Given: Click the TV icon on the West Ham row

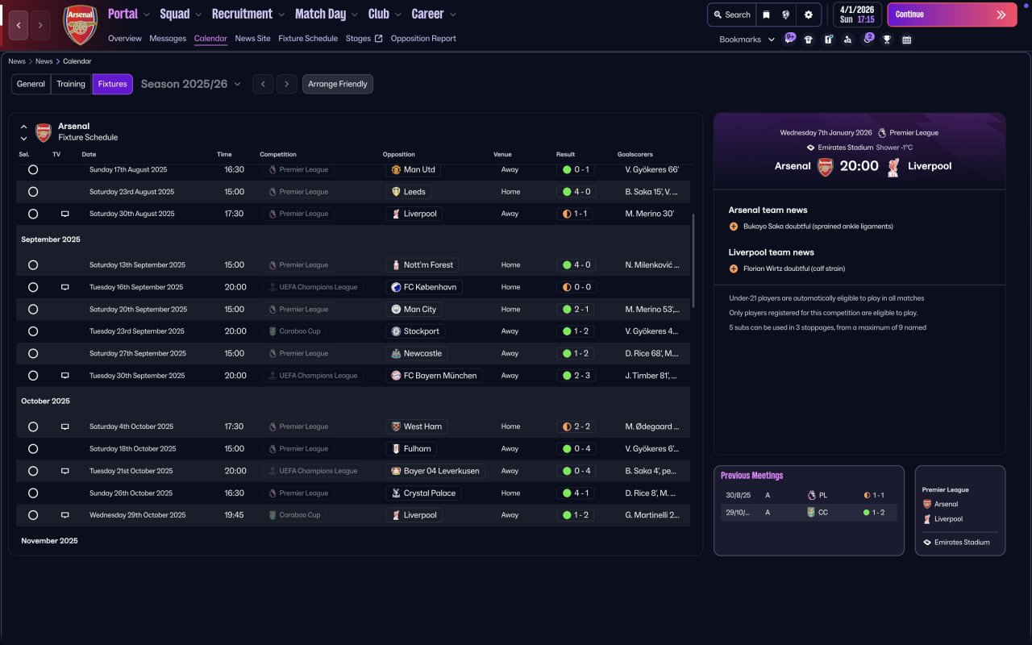Looking at the screenshot, I should (x=65, y=427).
